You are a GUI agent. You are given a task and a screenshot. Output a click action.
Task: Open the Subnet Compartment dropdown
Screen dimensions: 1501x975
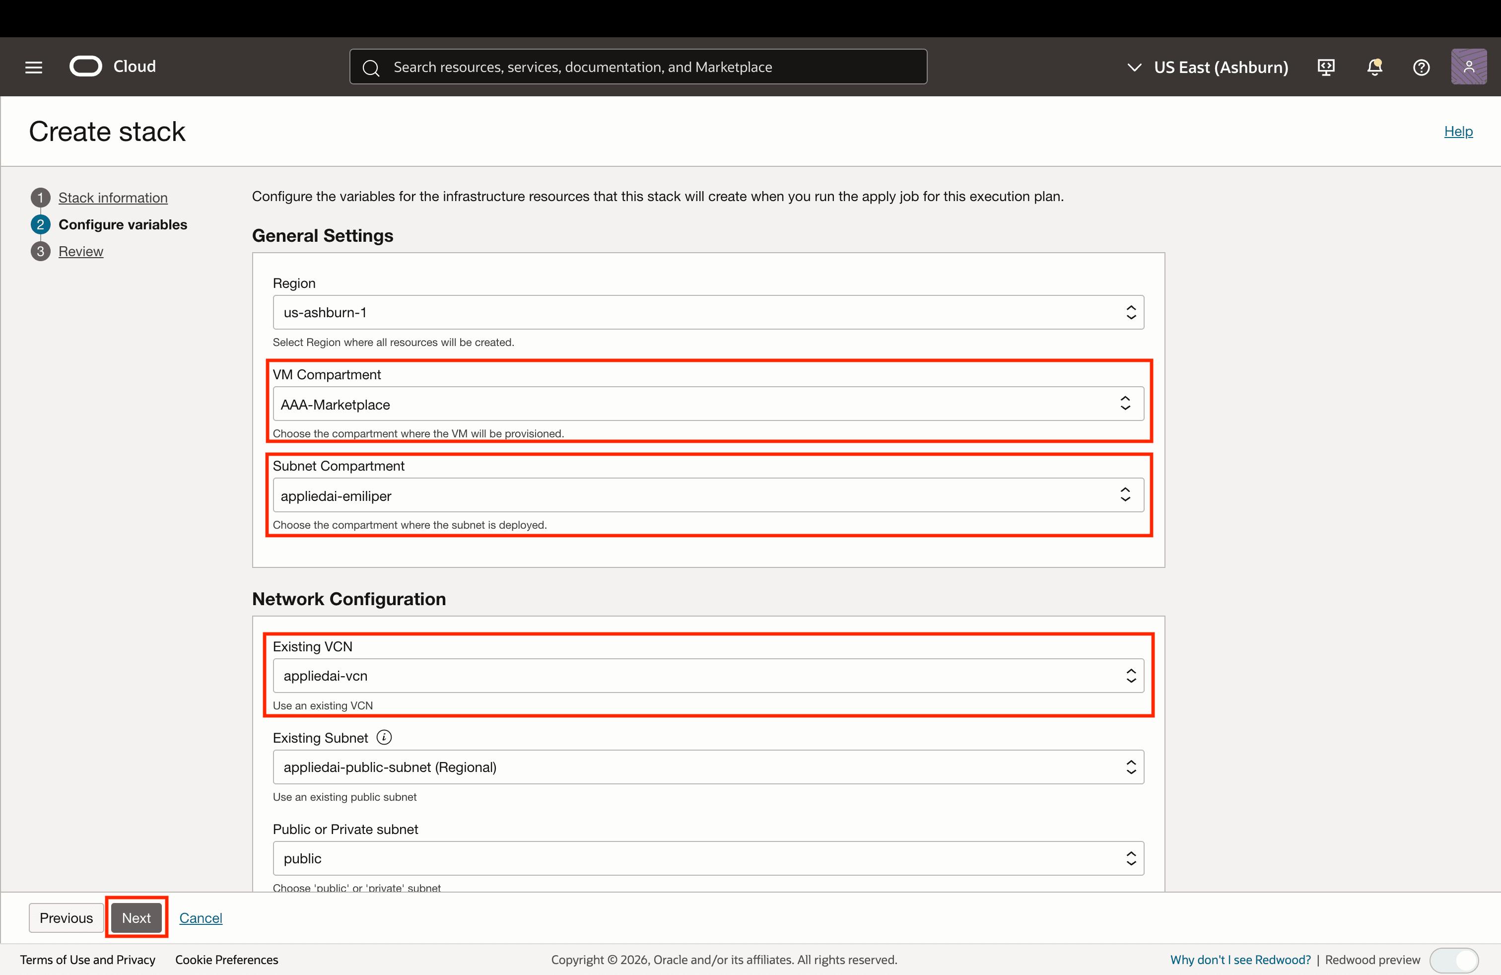tap(708, 495)
